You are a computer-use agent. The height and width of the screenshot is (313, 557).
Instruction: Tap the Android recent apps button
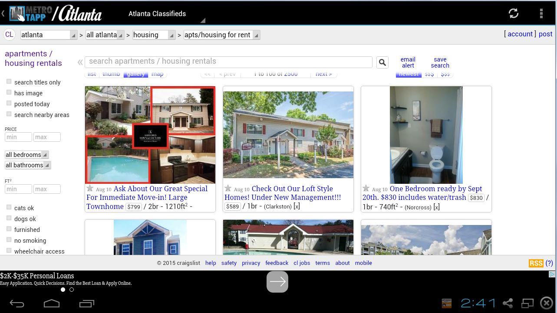[87, 303]
